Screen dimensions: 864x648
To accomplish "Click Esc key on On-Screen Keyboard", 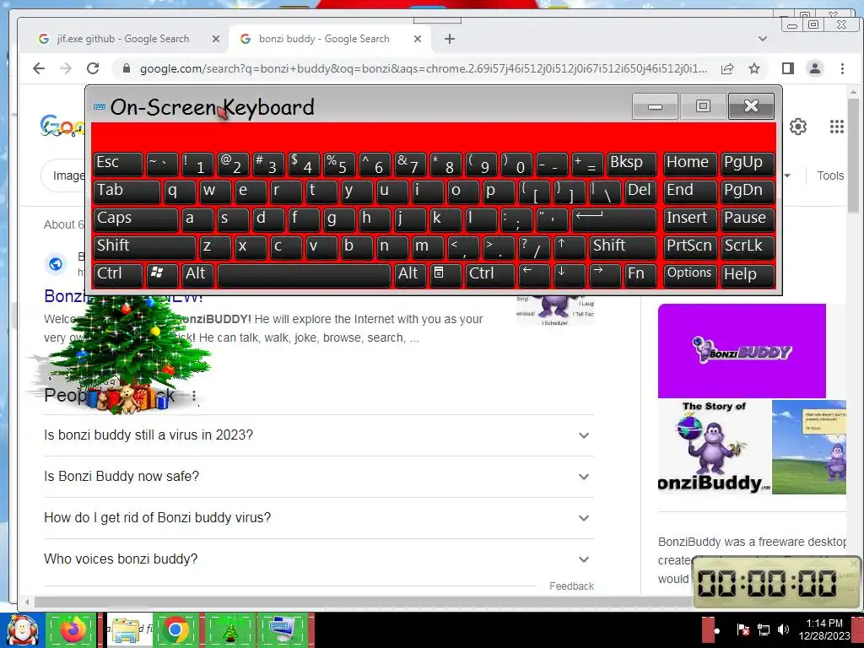I will coord(118,164).
